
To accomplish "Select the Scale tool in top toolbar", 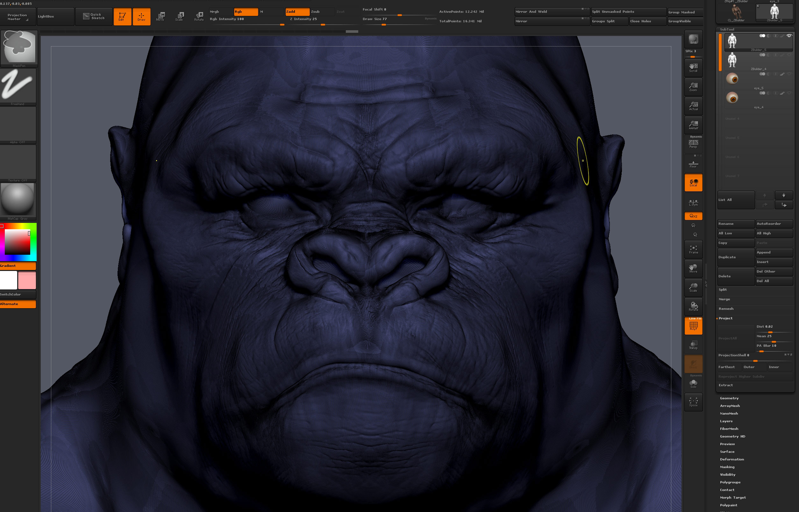I will pyautogui.click(x=180, y=16).
